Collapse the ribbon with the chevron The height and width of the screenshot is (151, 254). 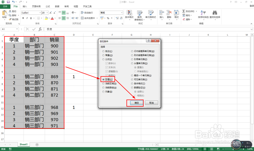pos(251,24)
